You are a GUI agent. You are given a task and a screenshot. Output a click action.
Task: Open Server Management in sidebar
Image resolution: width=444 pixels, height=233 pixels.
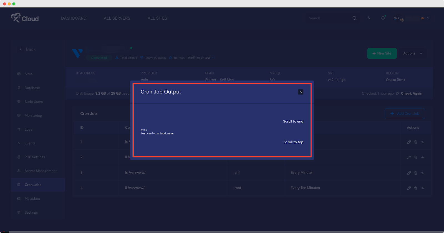tap(41, 171)
